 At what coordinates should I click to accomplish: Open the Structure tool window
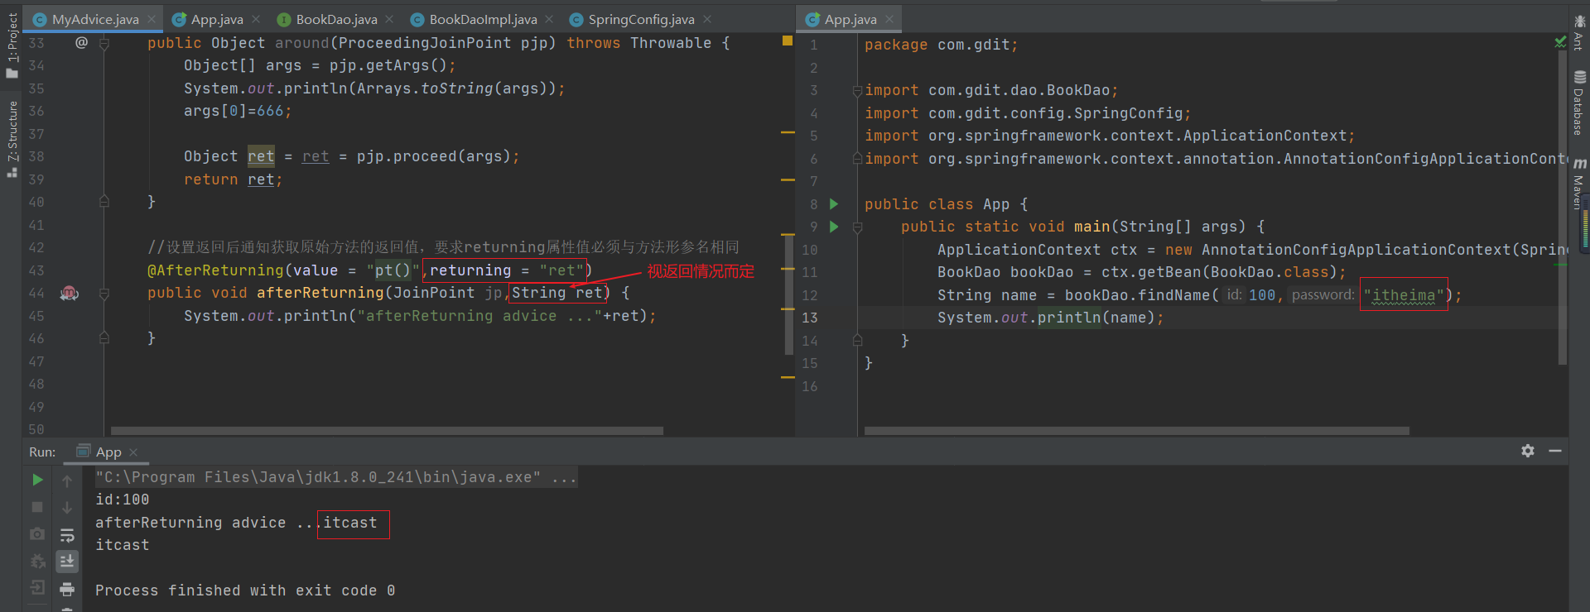coord(12,138)
